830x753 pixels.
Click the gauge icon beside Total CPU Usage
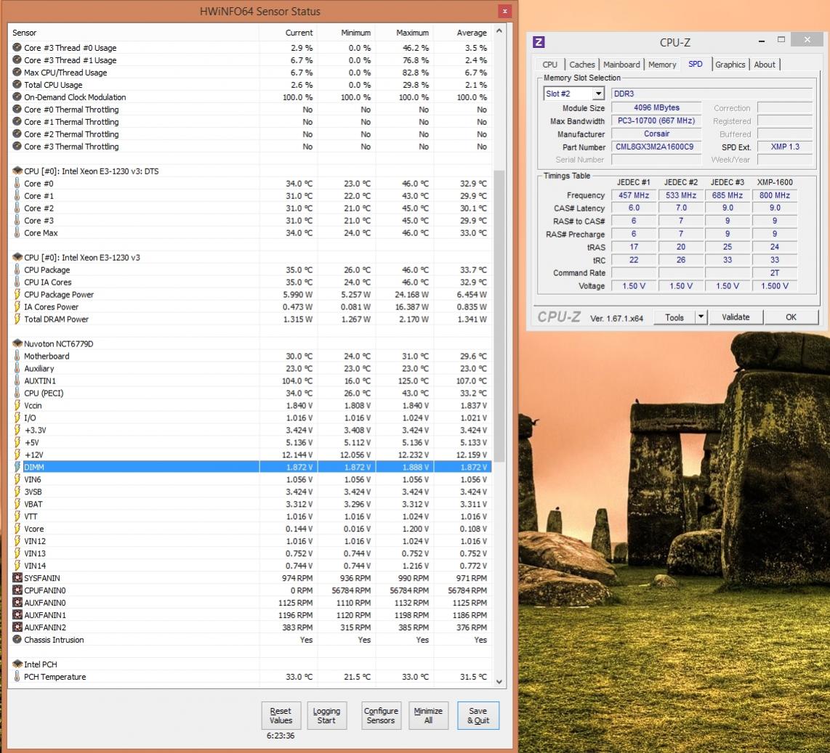[17, 85]
